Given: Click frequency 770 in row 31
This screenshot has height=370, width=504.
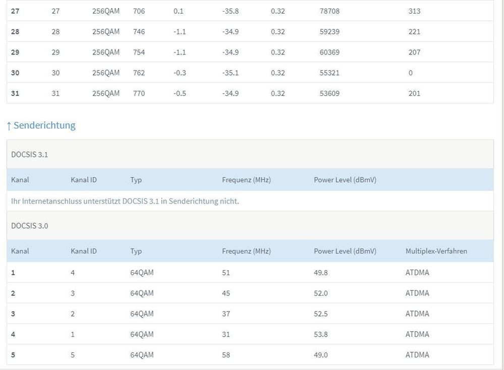Looking at the screenshot, I should (x=139, y=93).
